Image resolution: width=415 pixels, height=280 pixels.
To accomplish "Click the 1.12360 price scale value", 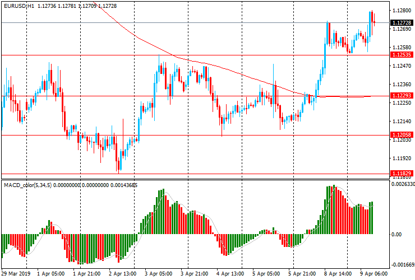I will [402, 85].
